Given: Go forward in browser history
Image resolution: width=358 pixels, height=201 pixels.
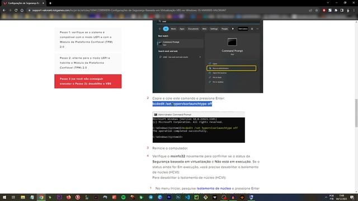Looking at the screenshot, I should click(10, 10).
